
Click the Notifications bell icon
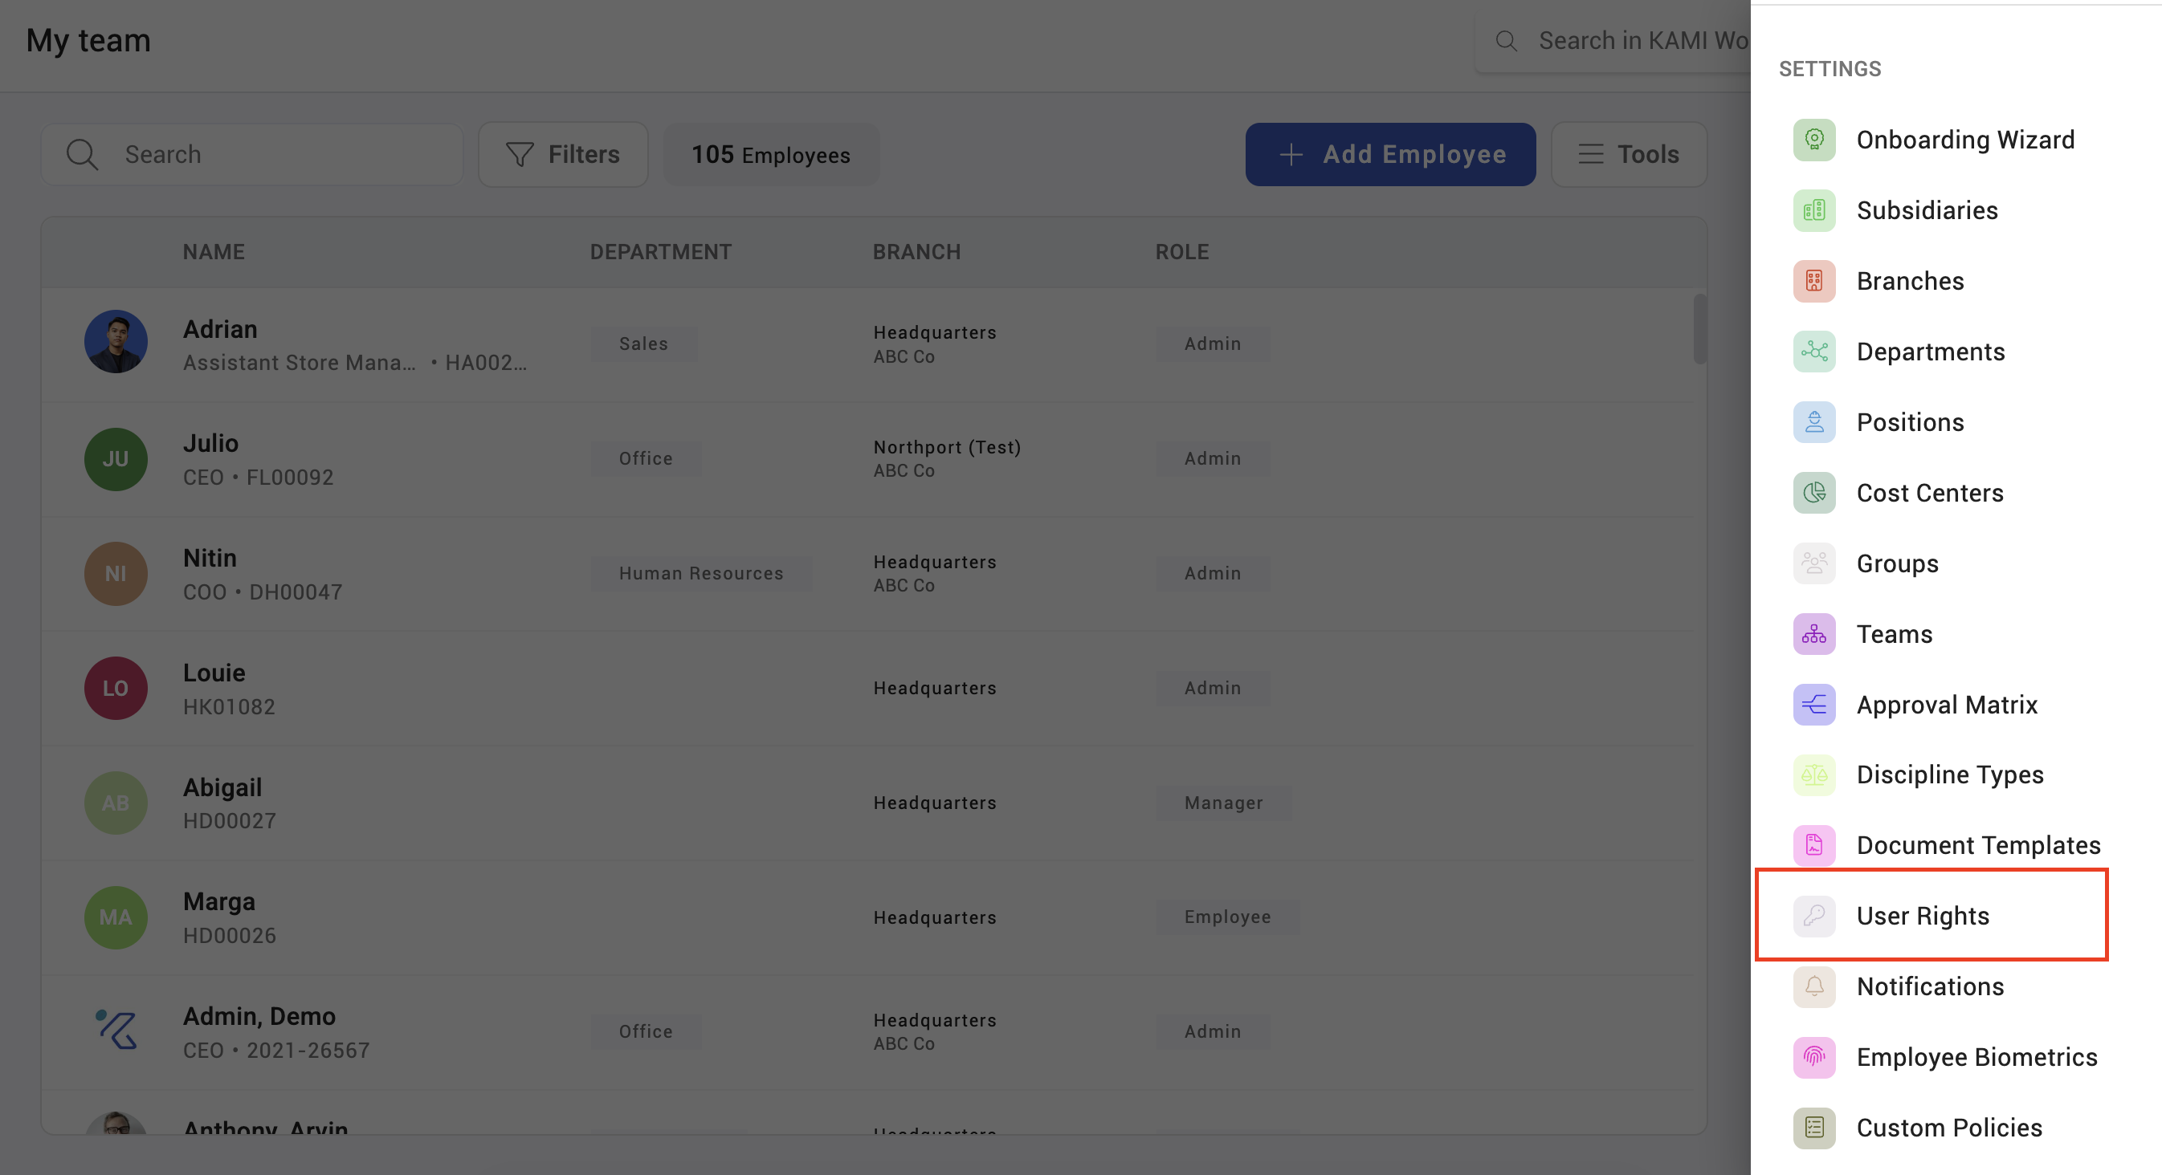tap(1813, 986)
